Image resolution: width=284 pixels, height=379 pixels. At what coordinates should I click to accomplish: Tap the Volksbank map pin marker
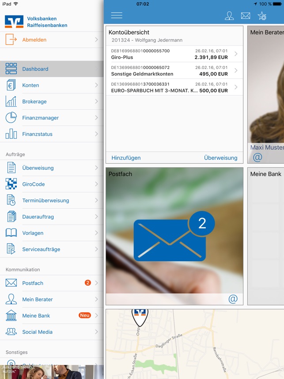[140, 314]
